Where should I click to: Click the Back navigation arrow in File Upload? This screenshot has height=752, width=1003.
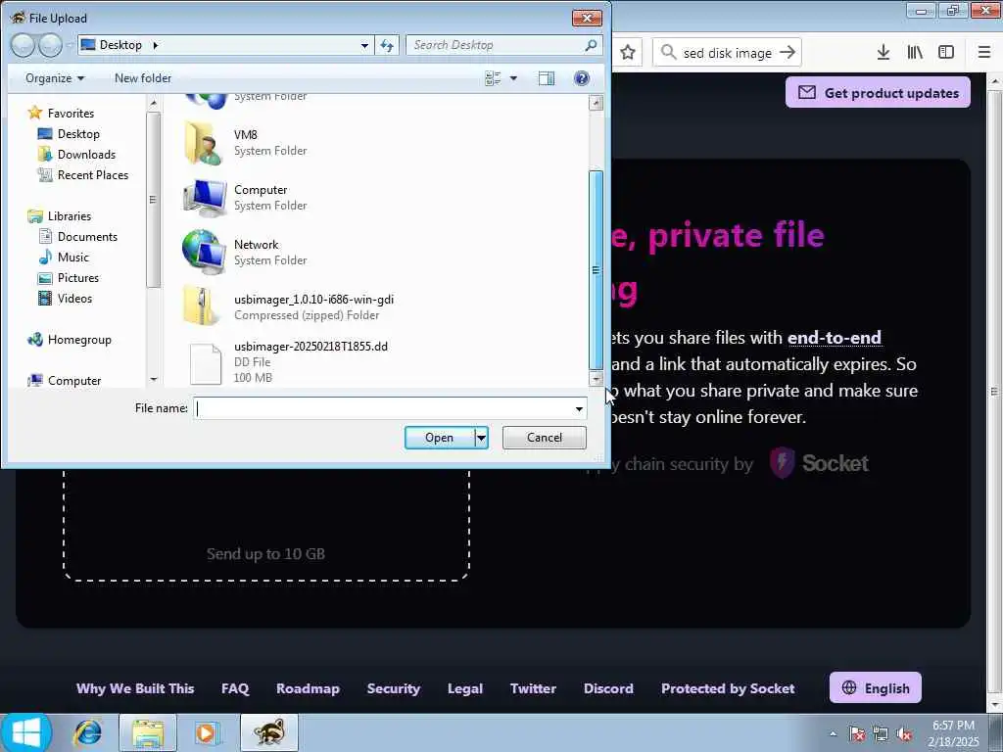click(24, 45)
